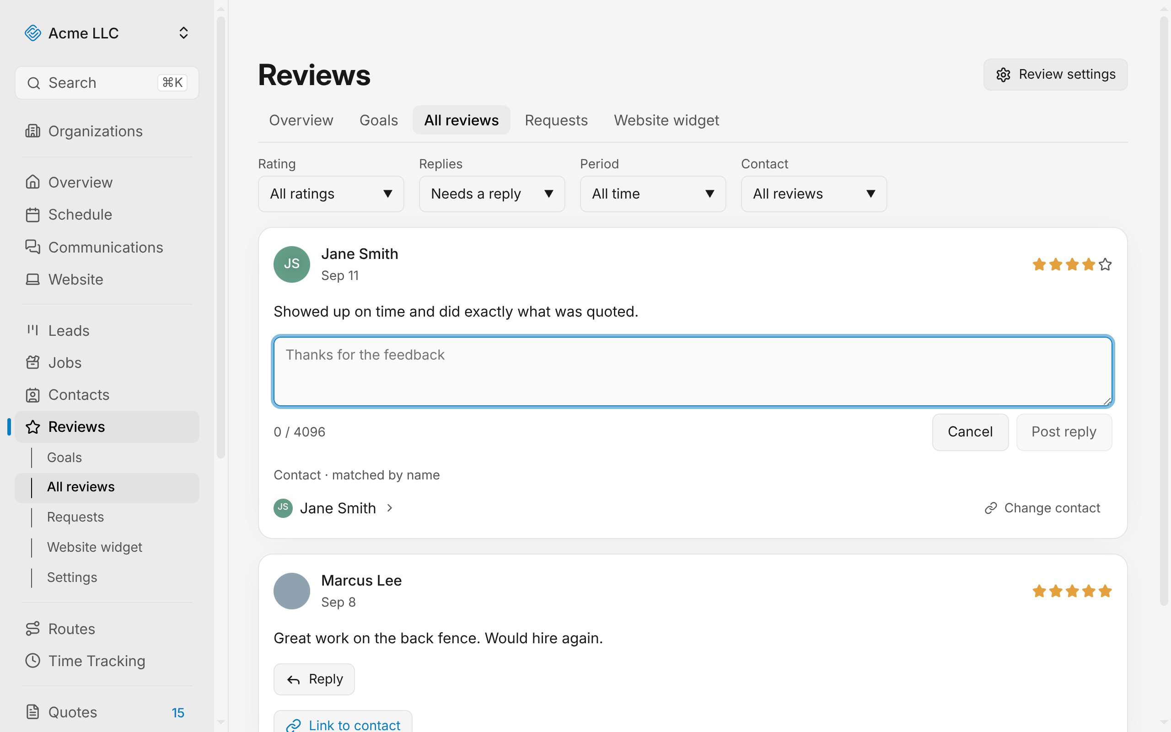Viewport: 1171px width, 732px height.
Task: Open Time Tracking clock icon
Action: click(33, 661)
